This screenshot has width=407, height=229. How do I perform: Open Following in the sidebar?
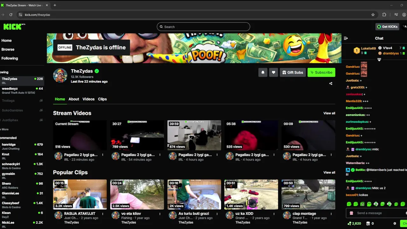[x=10, y=59]
